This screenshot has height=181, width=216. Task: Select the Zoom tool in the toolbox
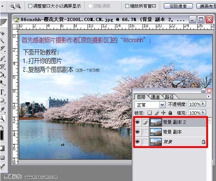pos(3,118)
